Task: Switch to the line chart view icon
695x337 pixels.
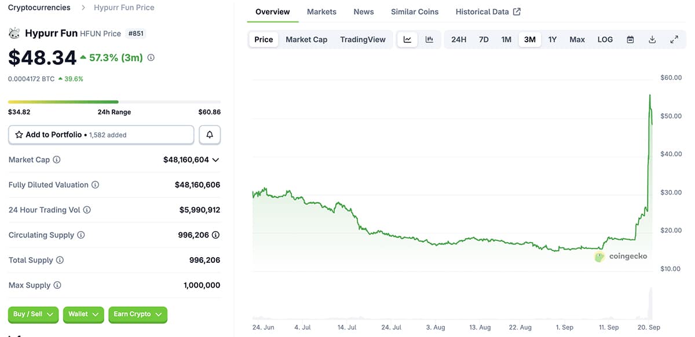Action: [x=407, y=39]
